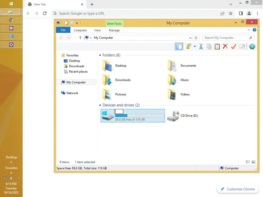Click the folder options icon in toolbar
This screenshot has height=197, width=263.
(189, 46)
